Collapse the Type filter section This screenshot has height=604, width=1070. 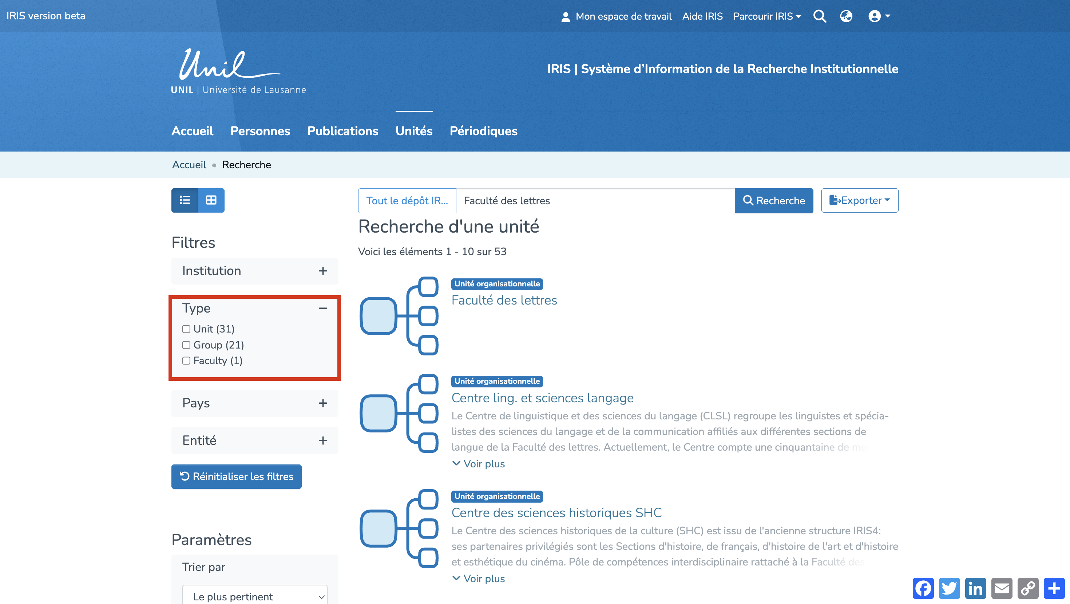[323, 308]
